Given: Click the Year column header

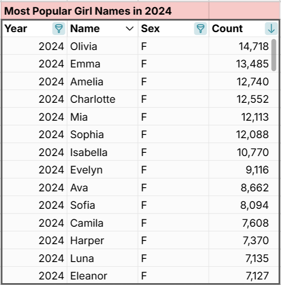Looking at the screenshot, I should (16, 29).
